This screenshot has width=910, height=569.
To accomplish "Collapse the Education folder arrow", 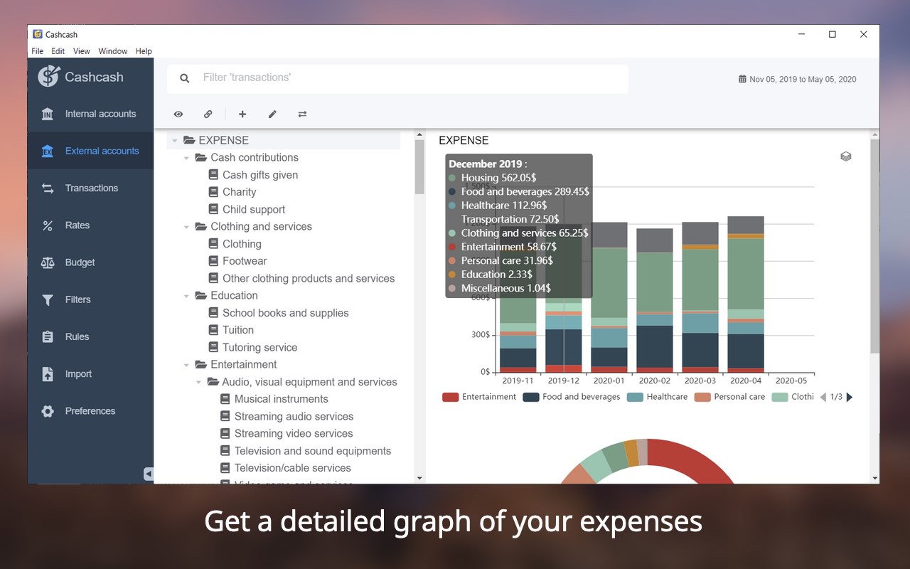I will click(187, 296).
